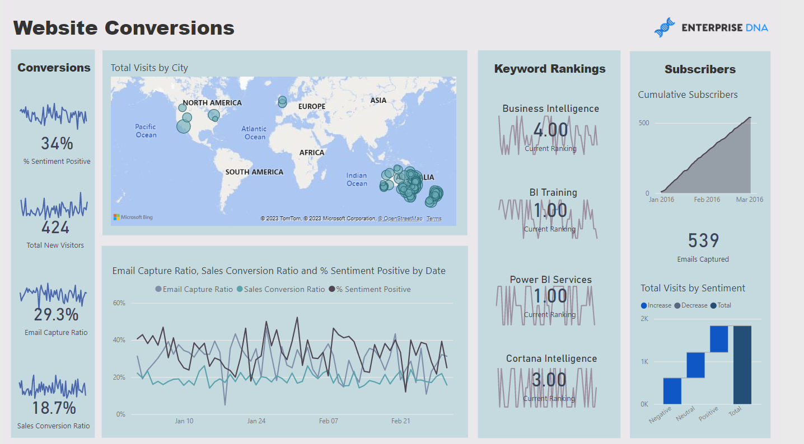Open the OpenStreetMap attribution link
804x444 pixels.
[x=400, y=219]
